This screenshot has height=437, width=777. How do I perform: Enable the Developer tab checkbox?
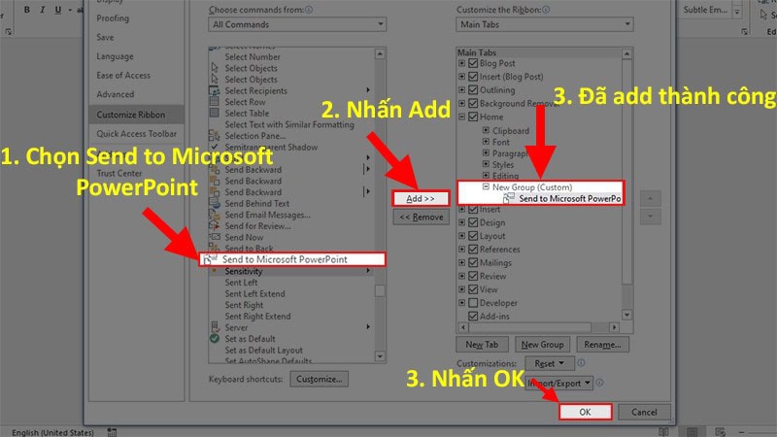click(473, 303)
